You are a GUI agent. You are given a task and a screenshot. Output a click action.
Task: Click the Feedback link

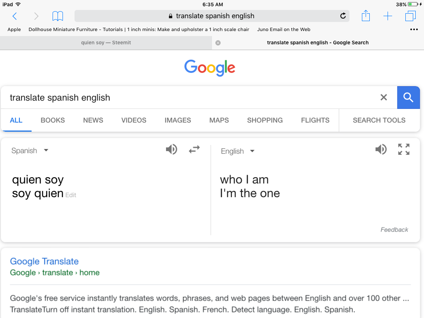(394, 230)
